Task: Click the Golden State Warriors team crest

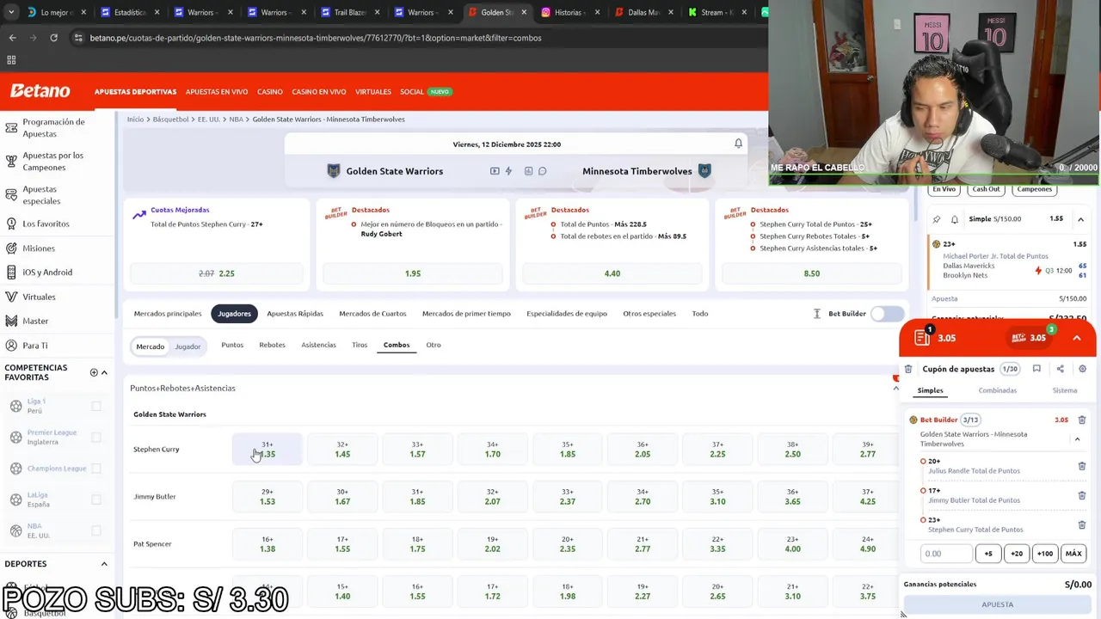Action: (334, 171)
